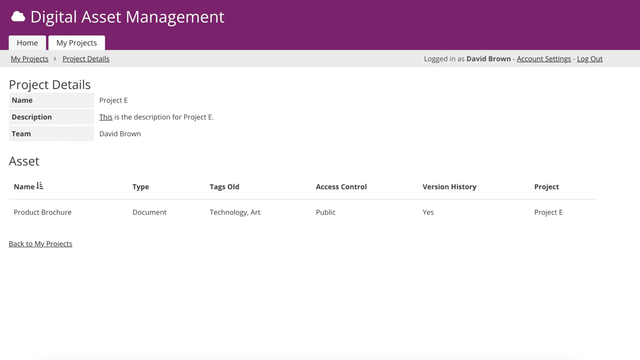Click the Project Details breadcrumb link
The width and height of the screenshot is (640, 360).
[x=85, y=58]
